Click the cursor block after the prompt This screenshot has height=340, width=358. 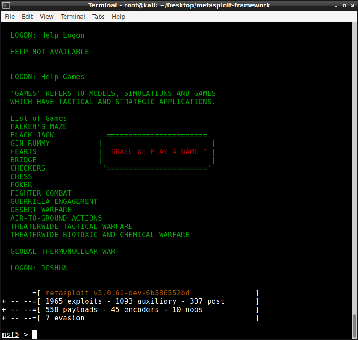point(35,334)
